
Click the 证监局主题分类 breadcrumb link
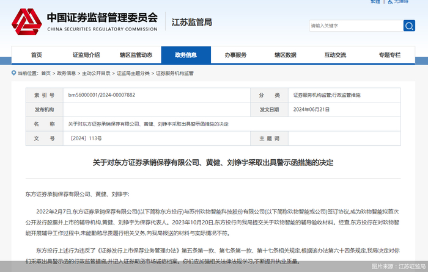[133, 73]
